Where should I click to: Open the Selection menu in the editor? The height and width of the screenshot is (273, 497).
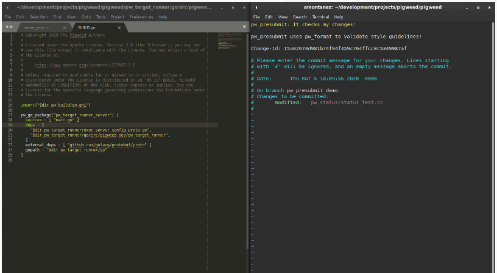pyautogui.click(x=38, y=17)
